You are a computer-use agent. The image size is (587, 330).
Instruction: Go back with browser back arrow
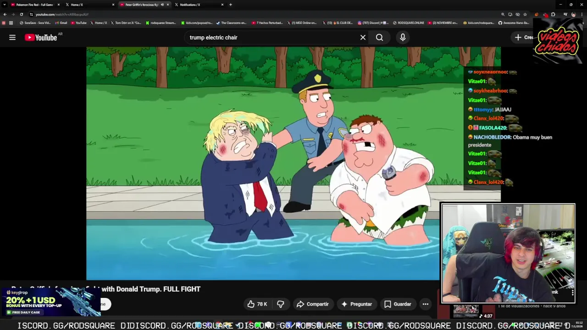[x=5, y=14]
